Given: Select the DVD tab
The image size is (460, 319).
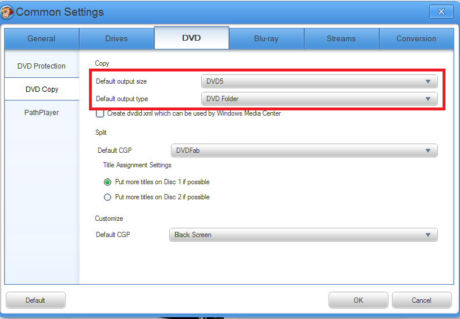Looking at the screenshot, I should pyautogui.click(x=191, y=38).
